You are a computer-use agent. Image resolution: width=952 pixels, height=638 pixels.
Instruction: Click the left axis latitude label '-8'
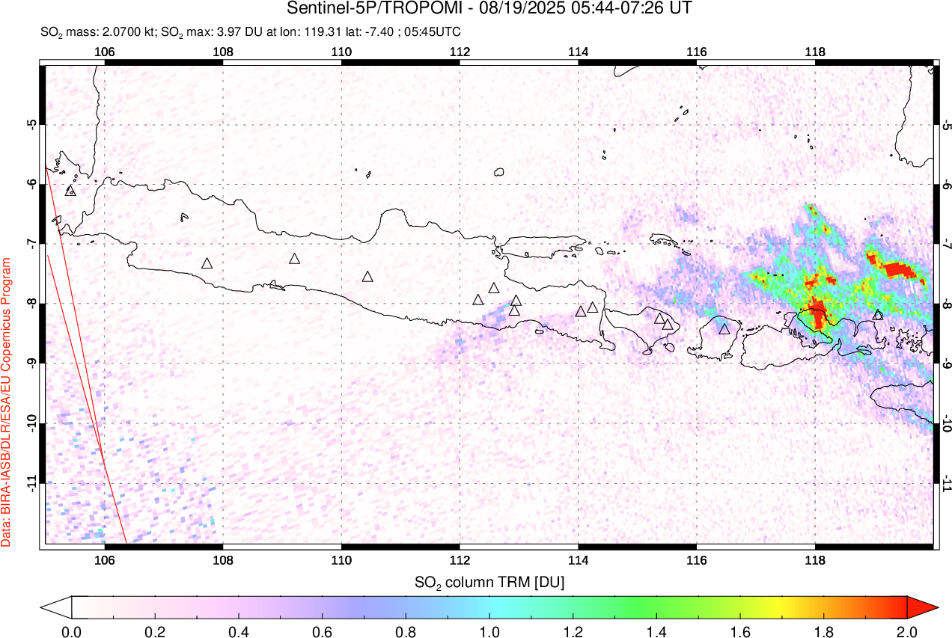pyautogui.click(x=33, y=304)
